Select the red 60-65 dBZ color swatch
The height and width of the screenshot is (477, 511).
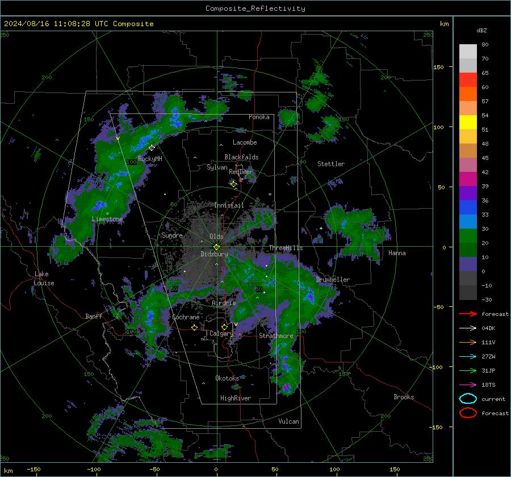[468, 80]
